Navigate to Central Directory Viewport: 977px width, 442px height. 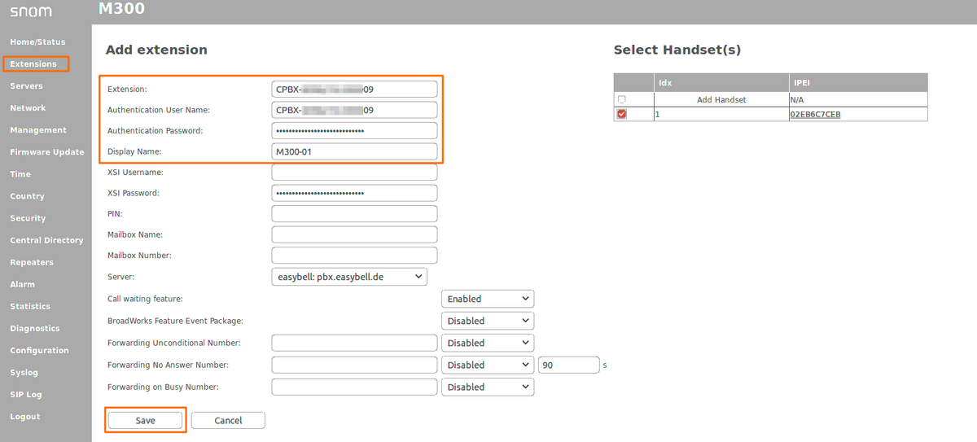(x=46, y=240)
